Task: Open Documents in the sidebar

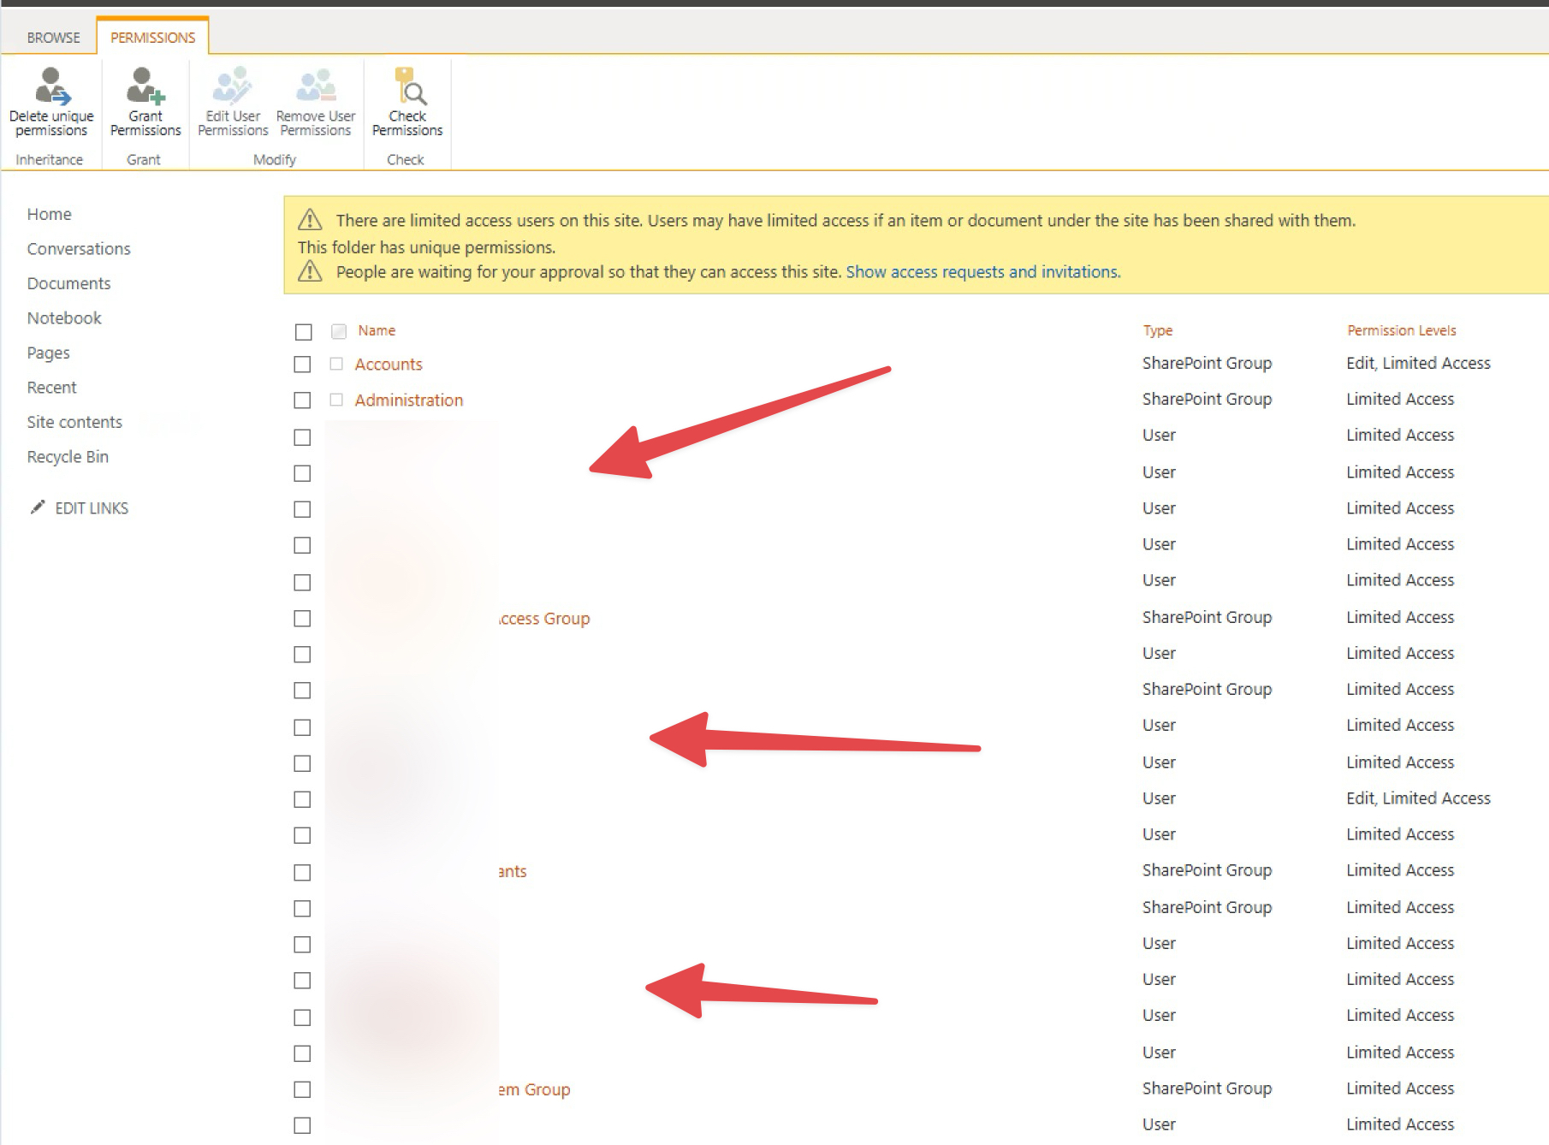Action: (x=68, y=283)
